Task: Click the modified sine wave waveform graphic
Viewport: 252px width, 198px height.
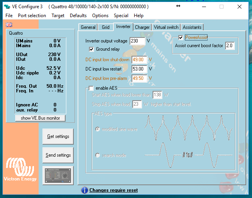Action: (188, 128)
